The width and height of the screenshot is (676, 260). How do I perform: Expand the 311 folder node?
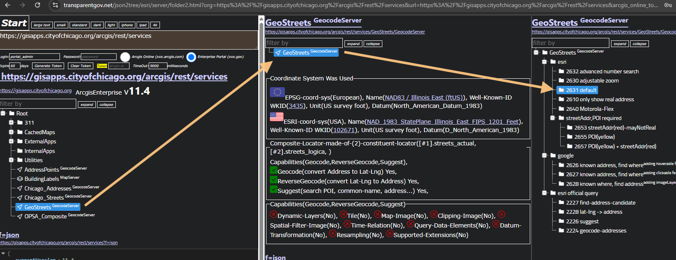pyautogui.click(x=11, y=122)
